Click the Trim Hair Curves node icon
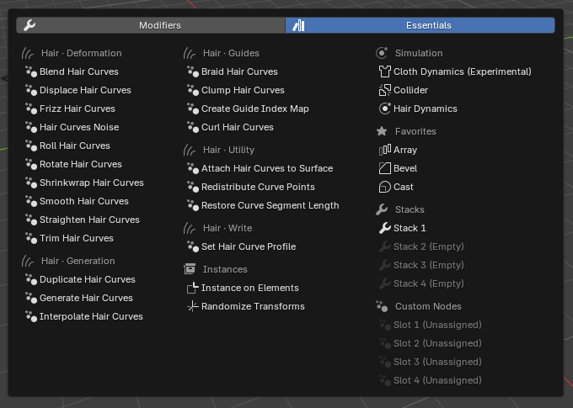Screen dimensions: 573x408 31,238
